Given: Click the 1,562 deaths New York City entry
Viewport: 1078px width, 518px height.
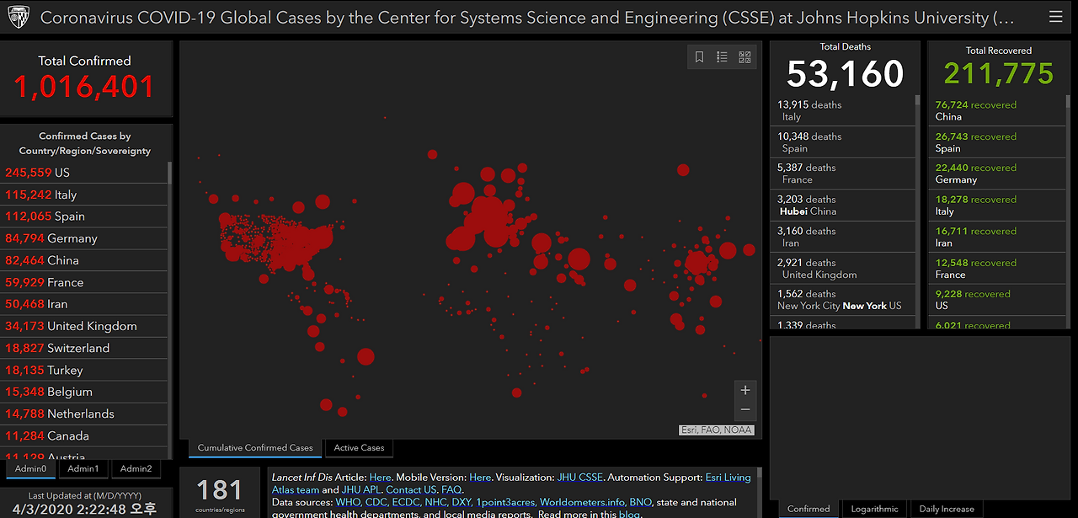Looking at the screenshot, I should [x=842, y=300].
